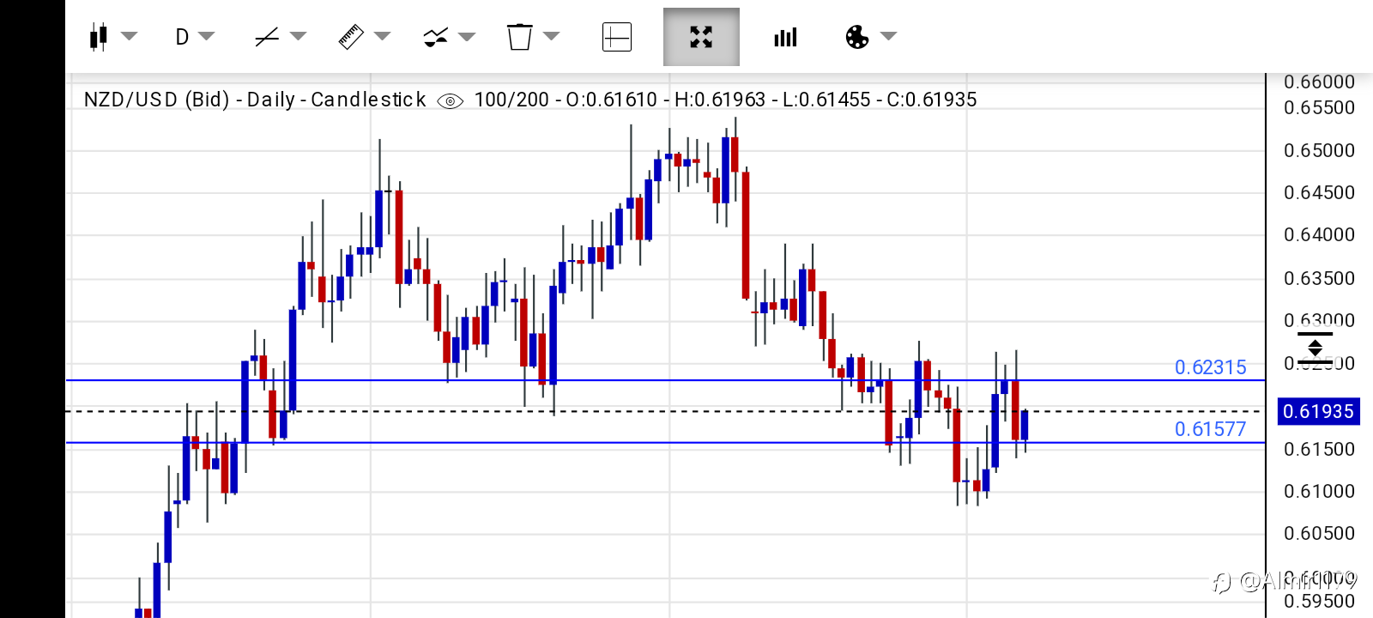Open the candlestick chart type tool
The height and width of the screenshot is (618, 1373).
tap(99, 37)
